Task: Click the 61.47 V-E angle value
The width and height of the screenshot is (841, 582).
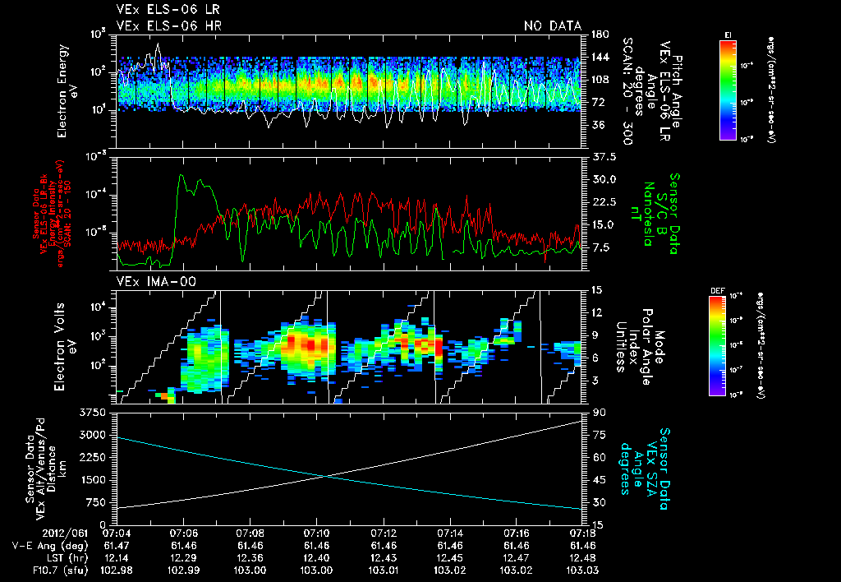Action: tap(117, 546)
